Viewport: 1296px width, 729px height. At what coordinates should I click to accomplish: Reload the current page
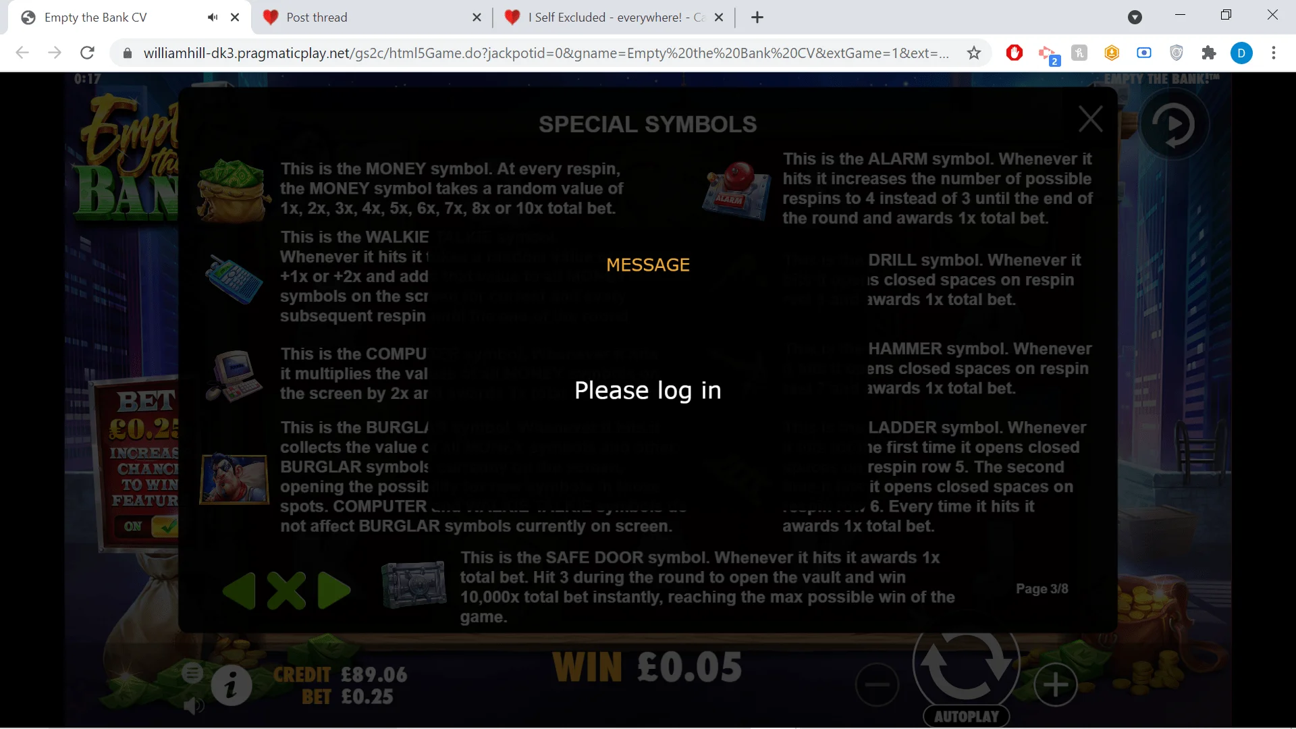point(87,53)
